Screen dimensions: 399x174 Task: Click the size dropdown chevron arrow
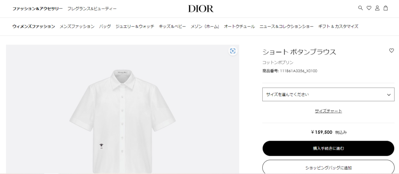[388, 95]
